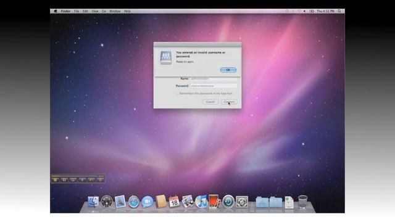
Task: Launch Finder from the Dock
Action: (x=93, y=202)
